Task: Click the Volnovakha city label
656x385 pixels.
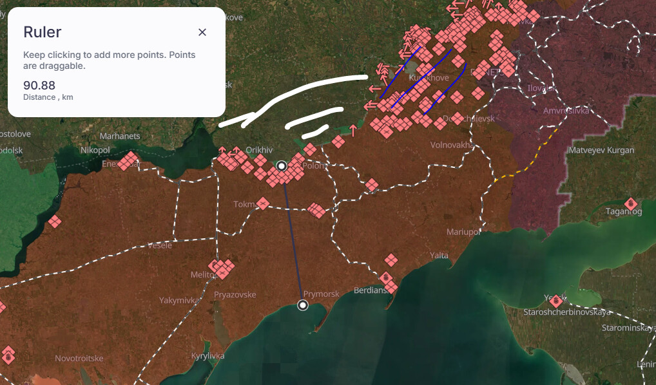Action: point(452,145)
